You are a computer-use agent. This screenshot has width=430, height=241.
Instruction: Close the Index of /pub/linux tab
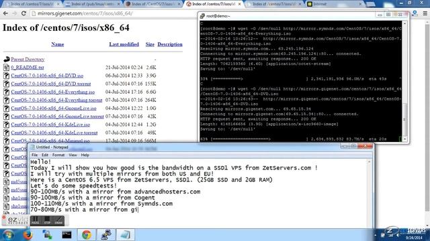(x=119, y=4)
